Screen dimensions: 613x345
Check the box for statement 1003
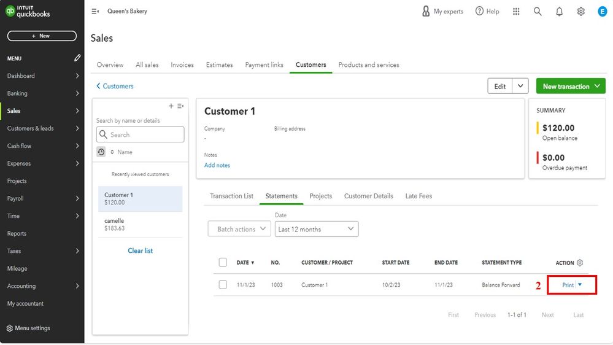(x=223, y=285)
